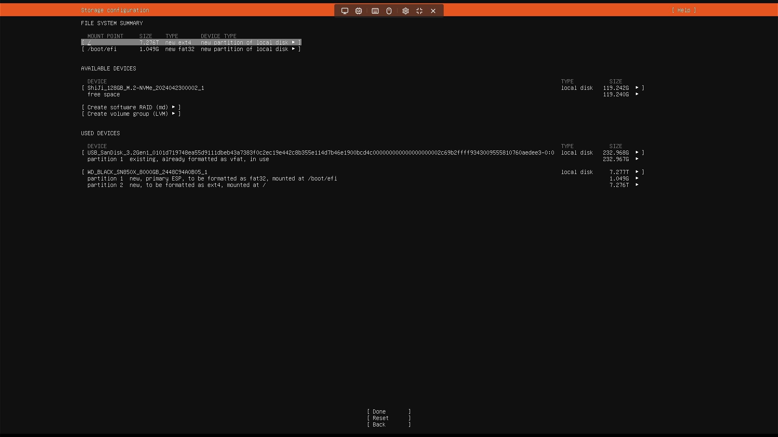Screen dimensions: 778x437
Task: Select the / mount point row
Action: click(191, 42)
